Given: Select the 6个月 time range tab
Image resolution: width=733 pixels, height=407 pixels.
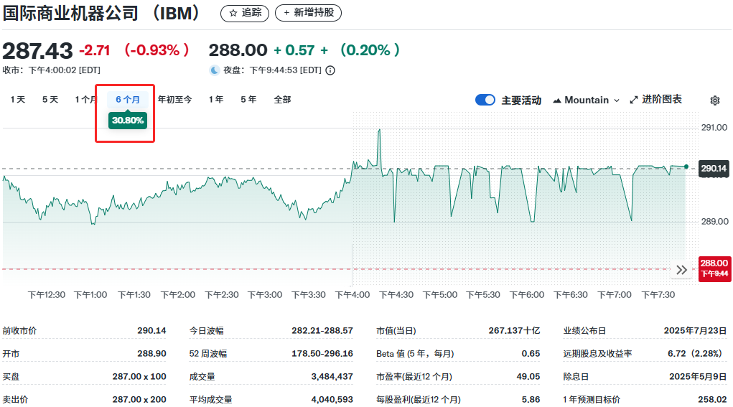Looking at the screenshot, I should [128, 100].
